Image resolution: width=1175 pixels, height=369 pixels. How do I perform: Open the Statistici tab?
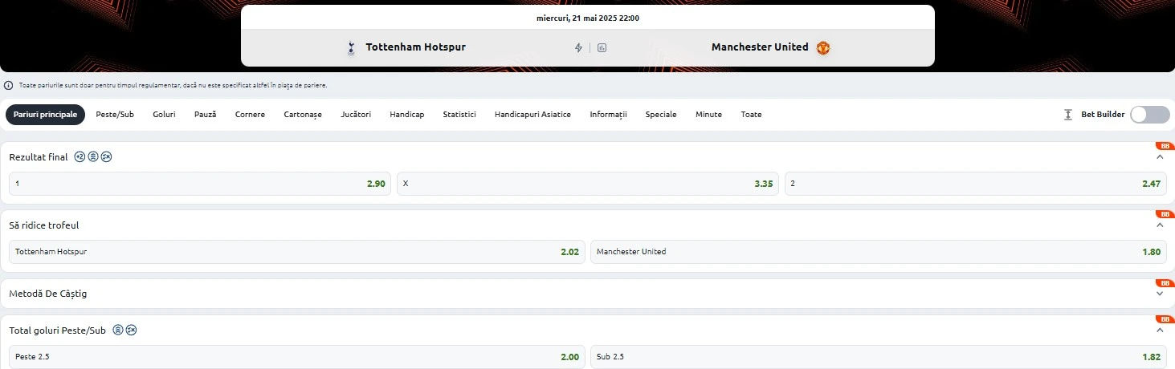tap(459, 115)
